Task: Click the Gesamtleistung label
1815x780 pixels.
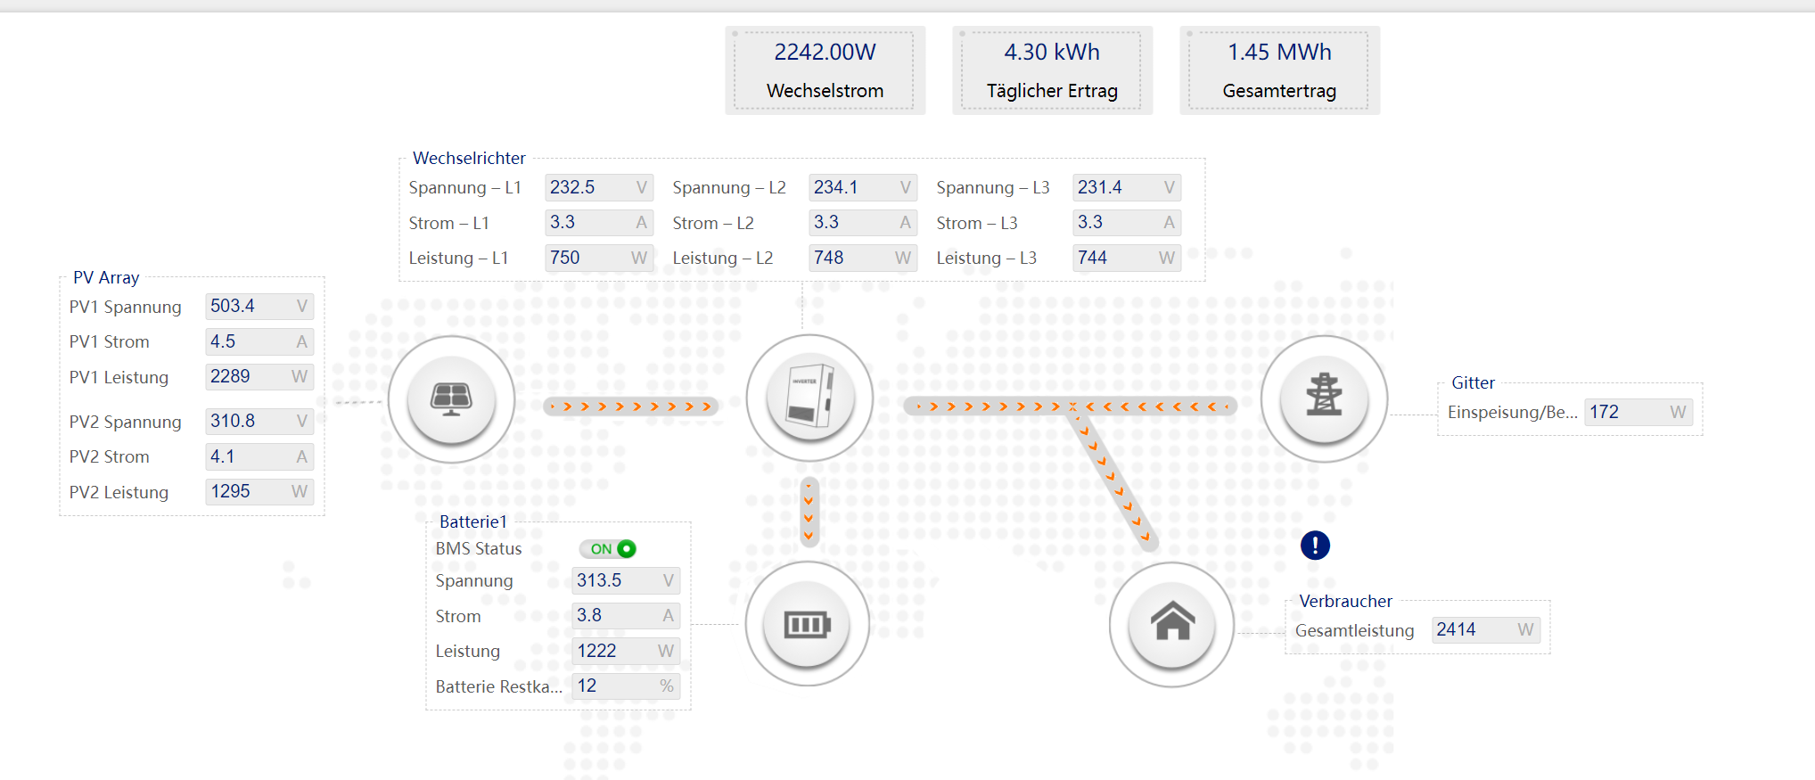Action: pos(1354,630)
